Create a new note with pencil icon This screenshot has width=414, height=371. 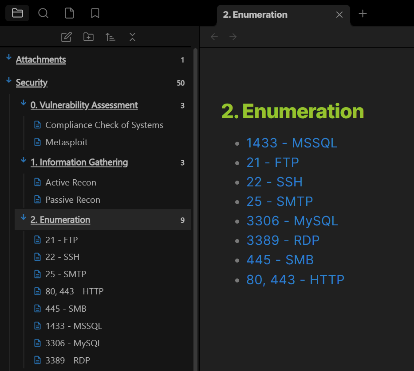[x=66, y=37]
